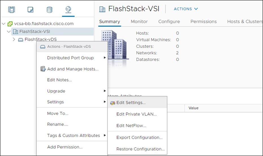Expand the Tags & Custom Attributes submenu arrow
Image resolution: width=263 pixels, height=156 pixels.
point(105,135)
